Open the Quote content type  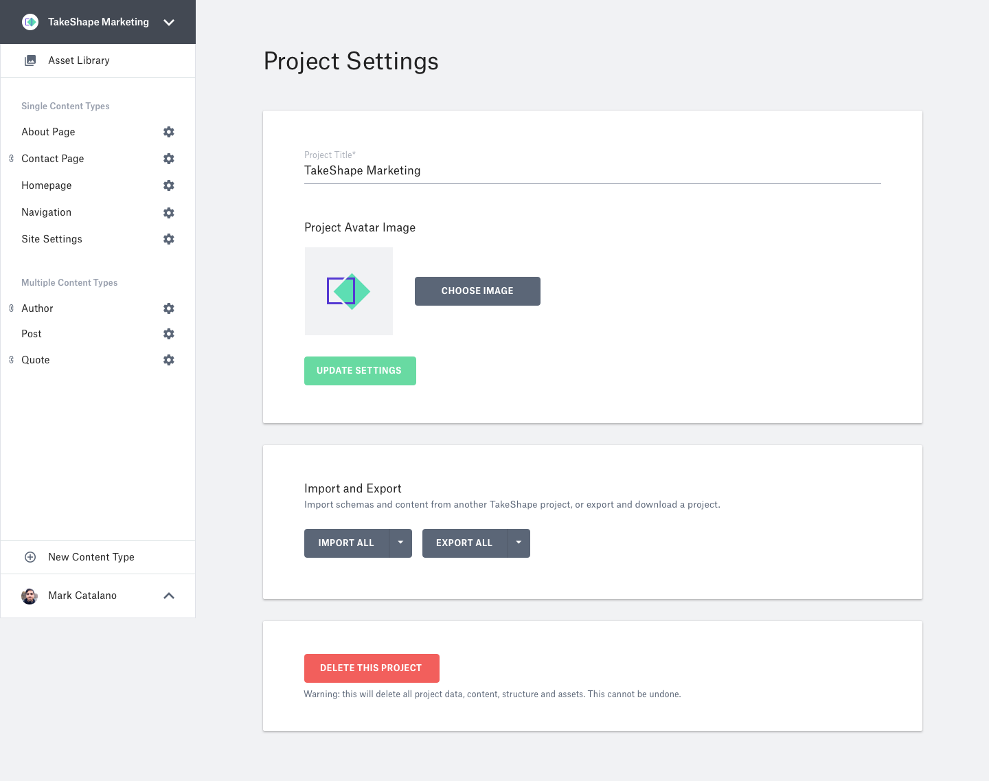(x=36, y=360)
